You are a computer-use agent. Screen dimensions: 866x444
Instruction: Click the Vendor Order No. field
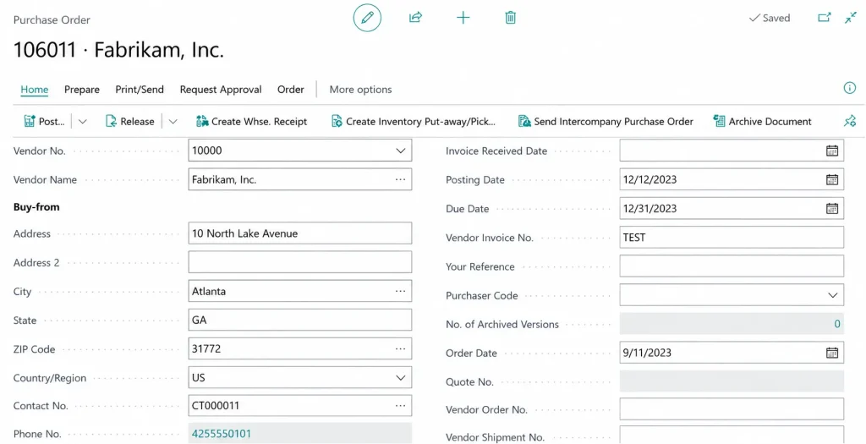pos(732,410)
